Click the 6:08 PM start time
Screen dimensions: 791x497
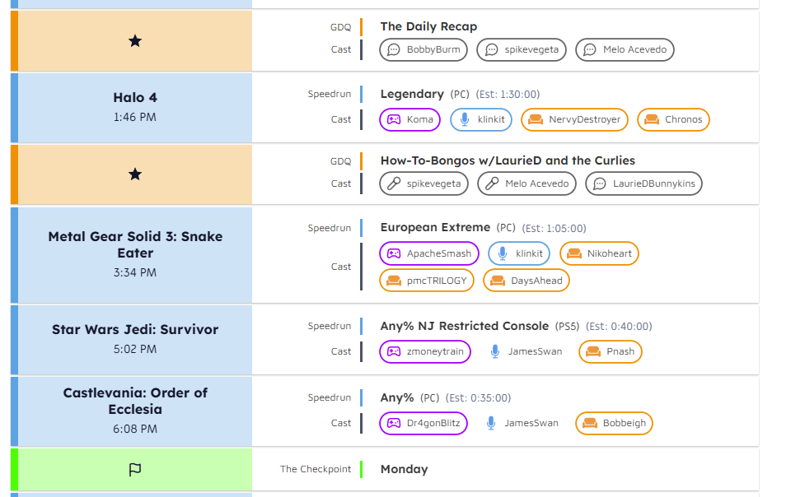[134, 429]
